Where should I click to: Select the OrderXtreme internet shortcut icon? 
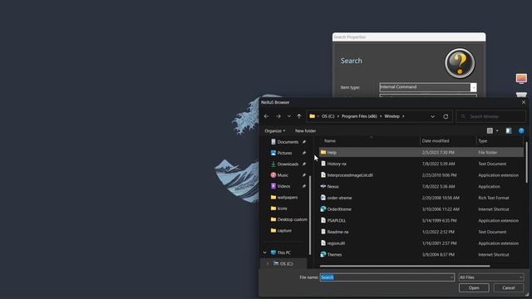pyautogui.click(x=323, y=208)
